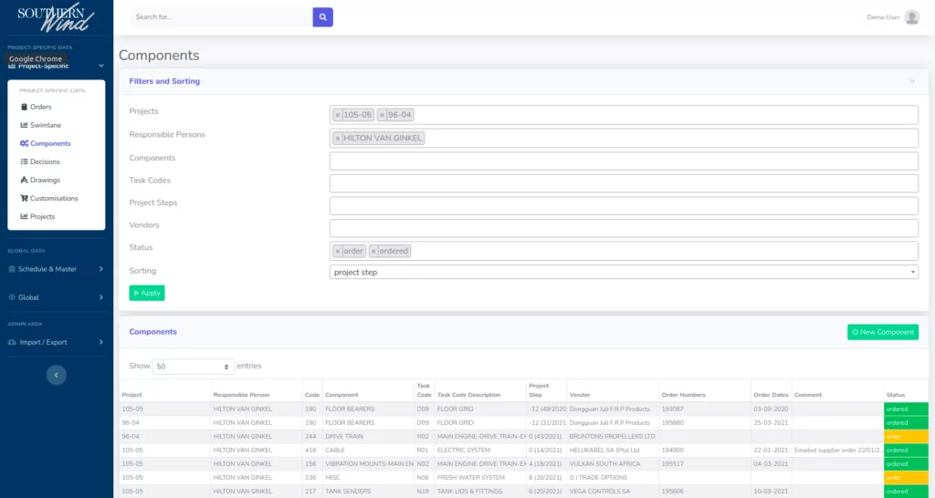
Task: Click order number 193067
Action: pos(673,410)
